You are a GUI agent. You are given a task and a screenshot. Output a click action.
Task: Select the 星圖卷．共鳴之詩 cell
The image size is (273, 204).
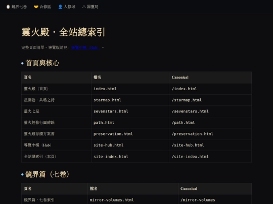(x=56, y=100)
